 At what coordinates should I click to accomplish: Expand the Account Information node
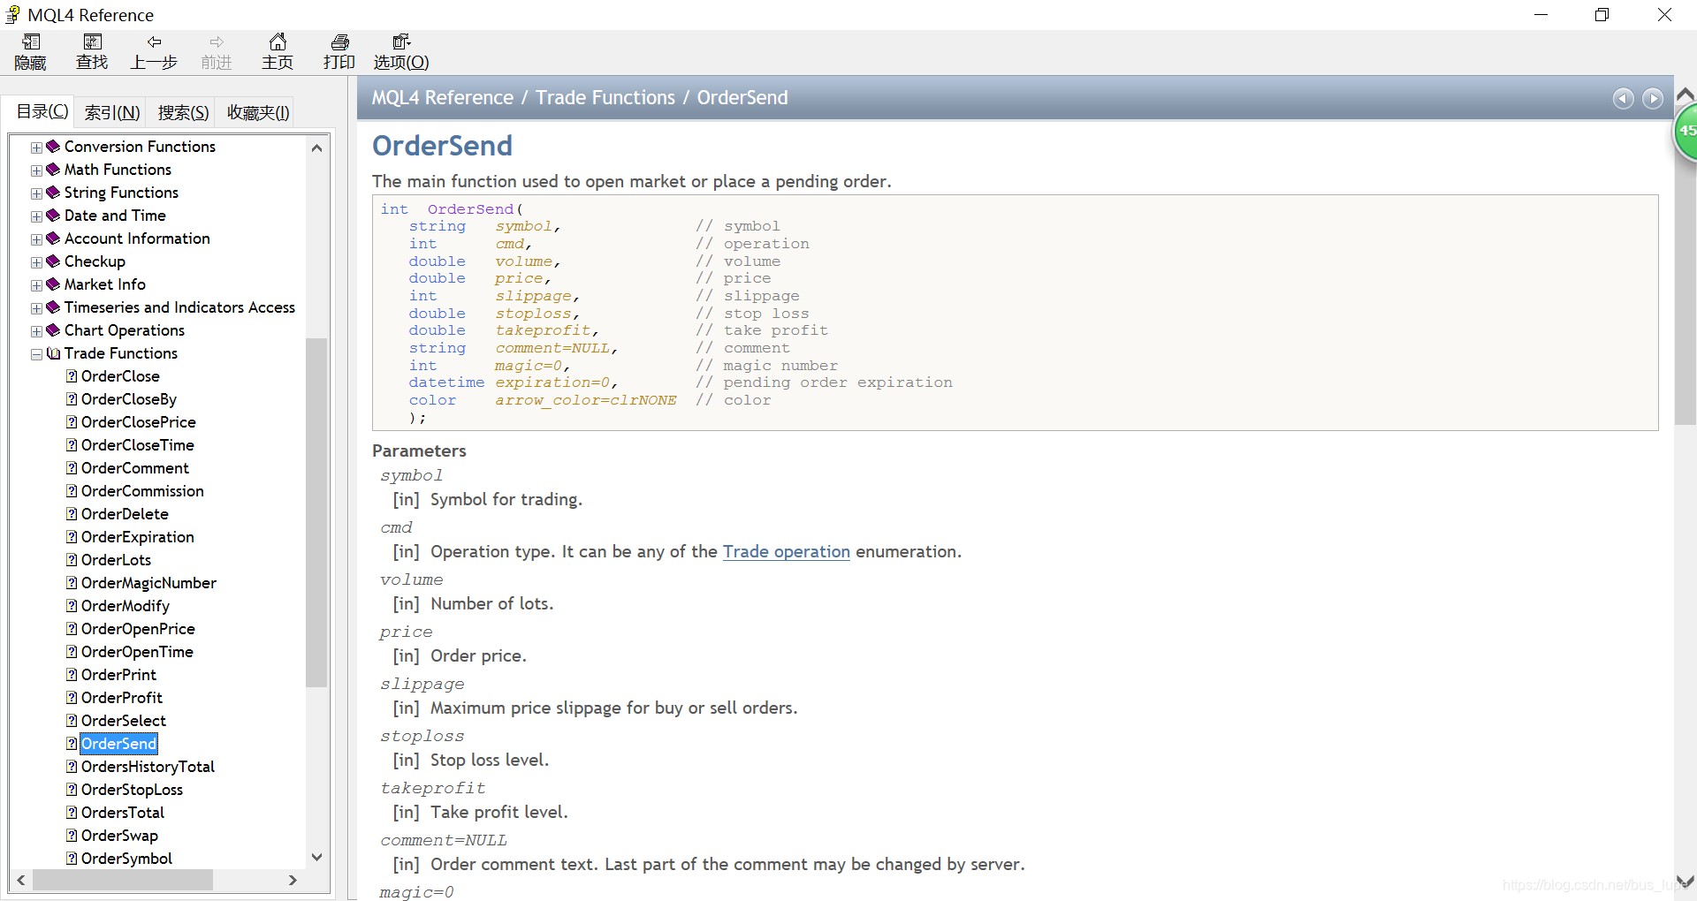(36, 239)
